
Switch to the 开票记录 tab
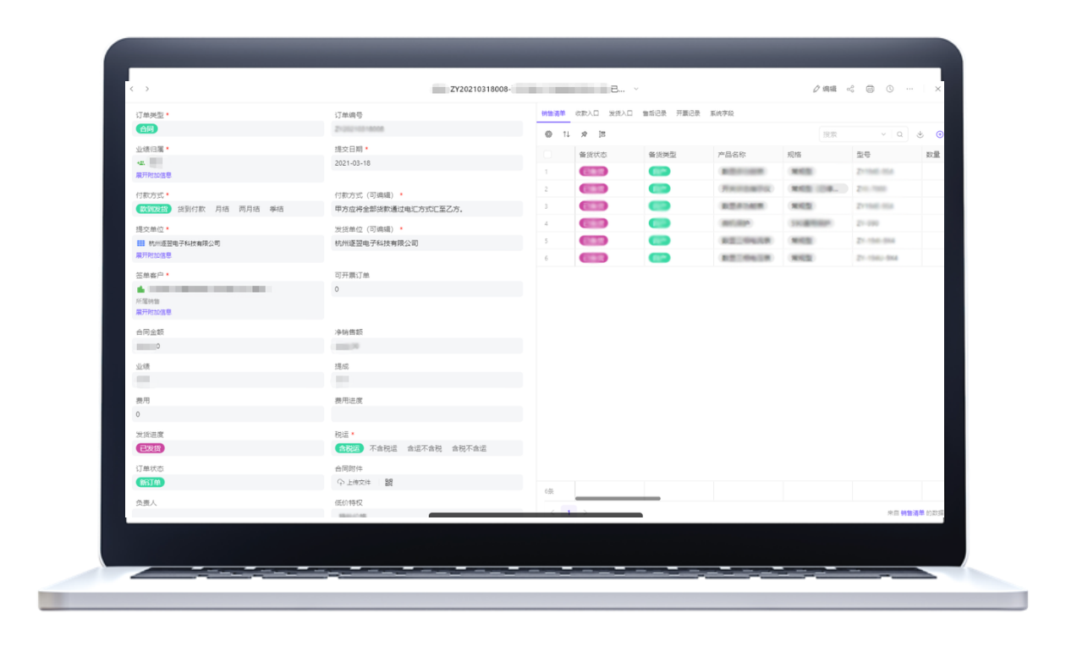(688, 112)
